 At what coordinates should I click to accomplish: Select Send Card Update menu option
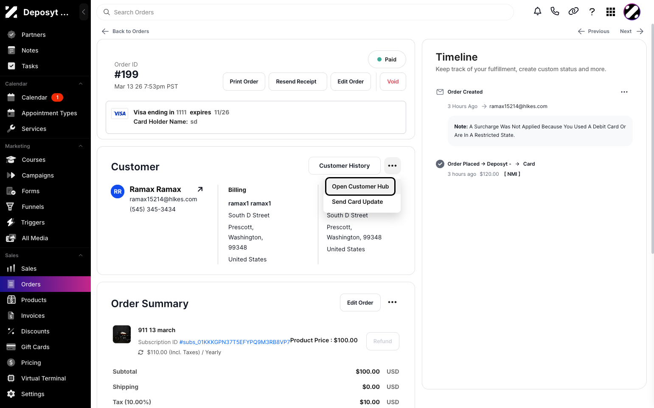357,202
